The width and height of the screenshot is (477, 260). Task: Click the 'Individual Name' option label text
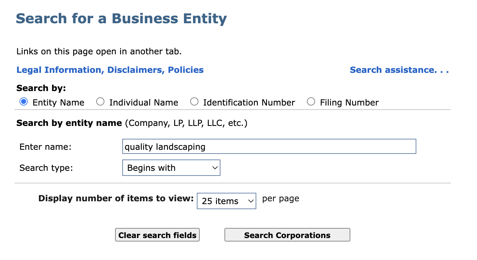tap(144, 103)
